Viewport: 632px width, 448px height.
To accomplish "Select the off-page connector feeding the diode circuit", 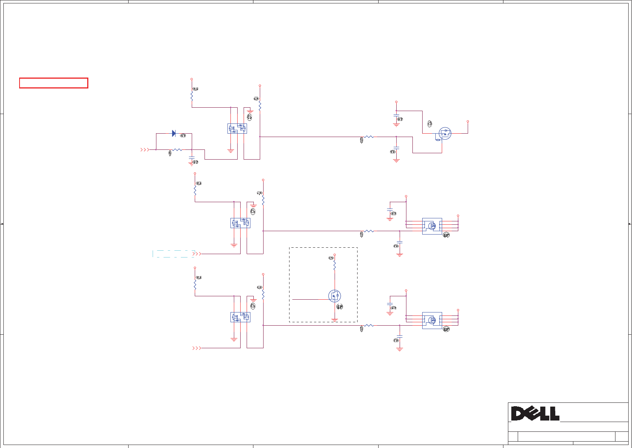I will coord(145,149).
